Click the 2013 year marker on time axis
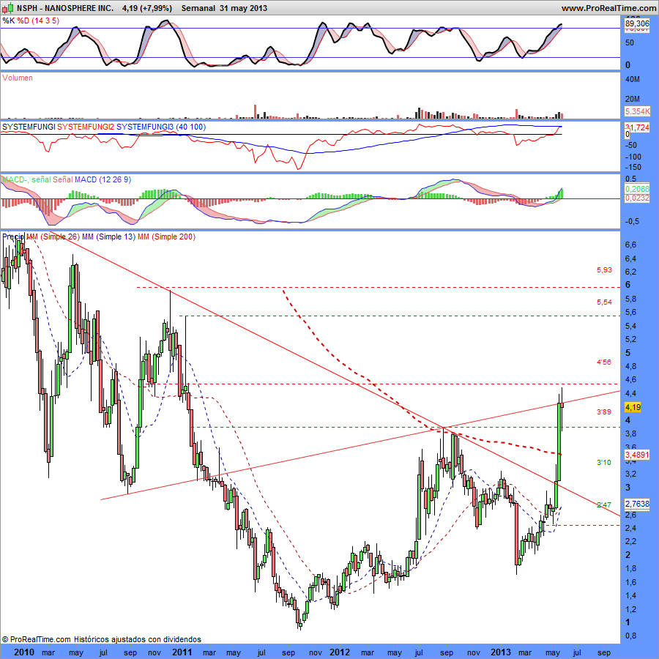Screen dimensions: 659x659 500,652
